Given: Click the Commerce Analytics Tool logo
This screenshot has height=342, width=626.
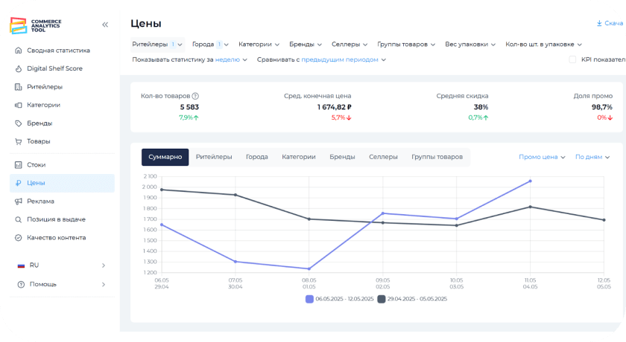Looking at the screenshot, I should pos(36,25).
